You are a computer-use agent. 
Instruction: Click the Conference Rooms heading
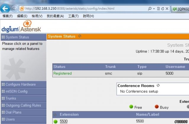[136, 86]
